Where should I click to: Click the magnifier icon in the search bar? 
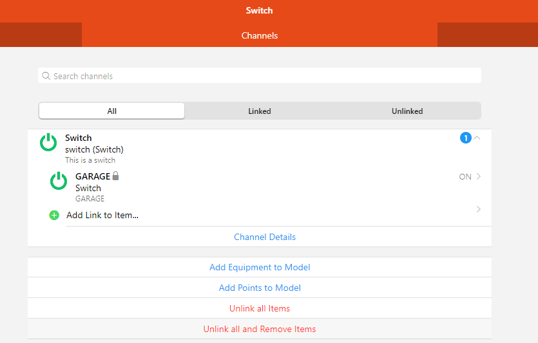point(46,76)
